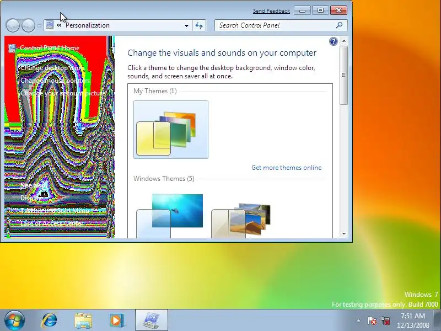Click the scrollbar down arrow
This screenshot has width=441, height=331.
344,233
